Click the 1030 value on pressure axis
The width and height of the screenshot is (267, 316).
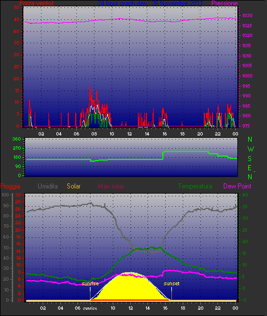coord(247,15)
